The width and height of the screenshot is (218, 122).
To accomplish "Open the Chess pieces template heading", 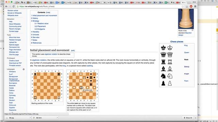I will 177,42.
